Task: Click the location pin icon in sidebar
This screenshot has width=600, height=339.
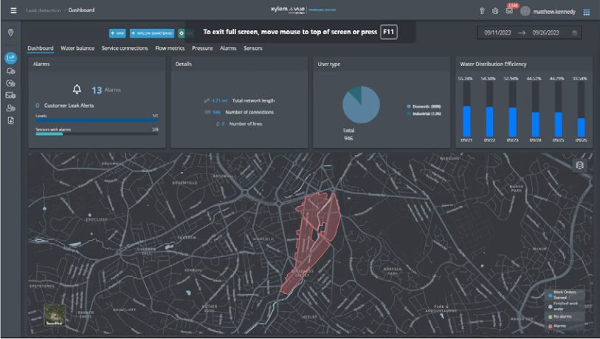Action: (x=11, y=32)
